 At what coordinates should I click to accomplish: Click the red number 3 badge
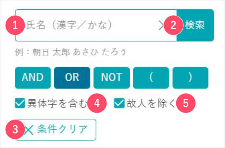(x=15, y=130)
